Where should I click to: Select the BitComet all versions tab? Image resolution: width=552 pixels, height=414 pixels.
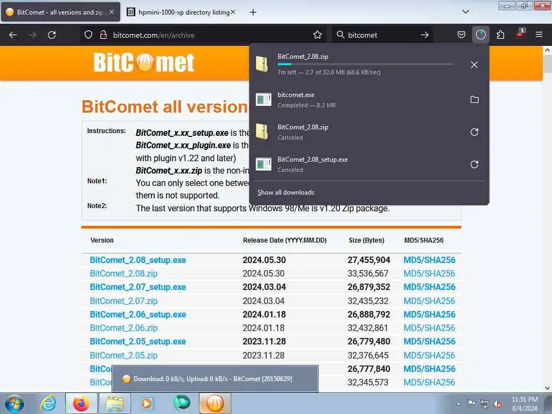[x=60, y=12]
